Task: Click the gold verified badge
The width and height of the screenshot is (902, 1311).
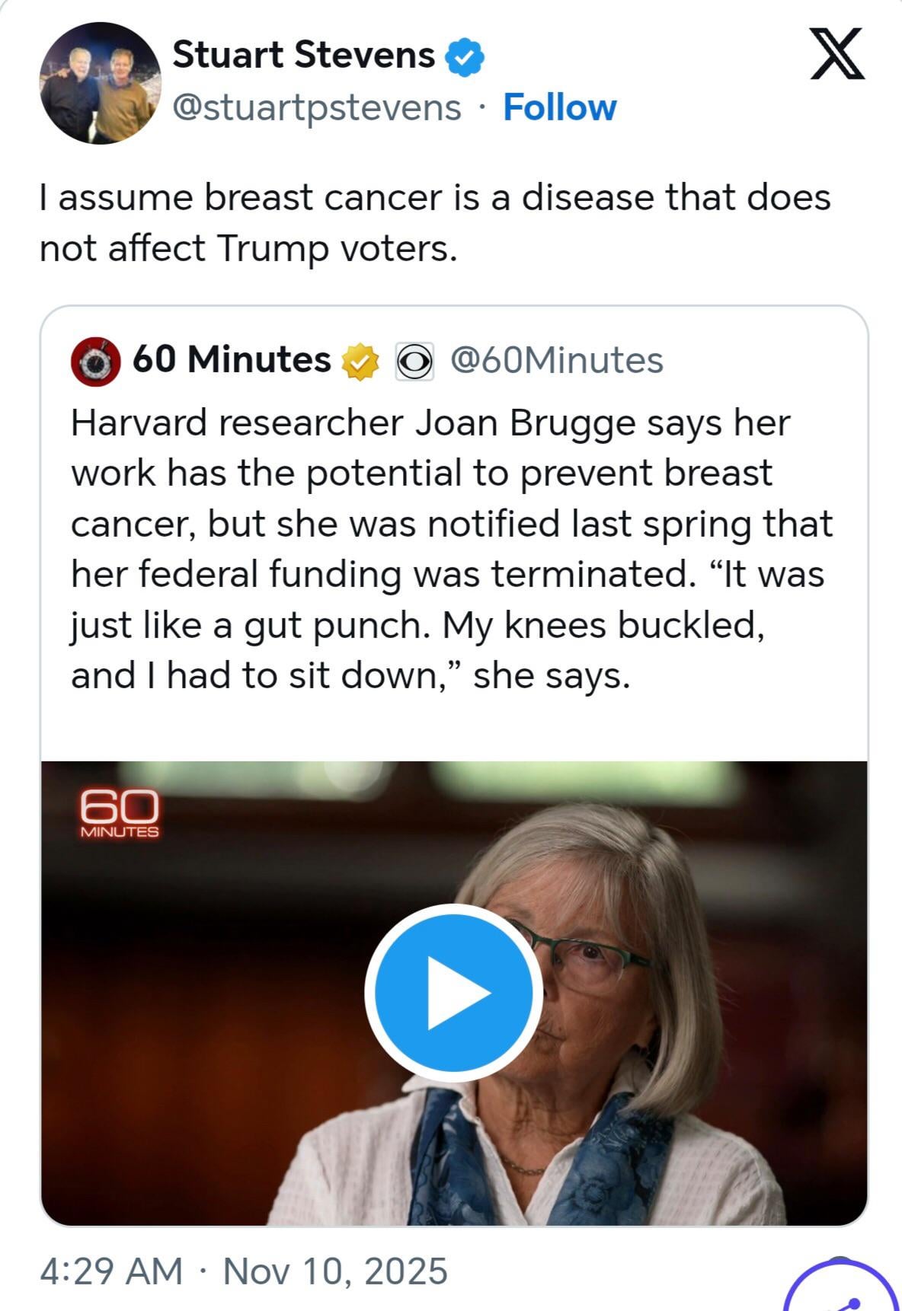Action: click(x=360, y=361)
